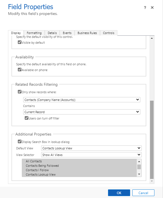The image size is (163, 198).
Task: Expand the View Selector dropdown
Action: [91, 155]
